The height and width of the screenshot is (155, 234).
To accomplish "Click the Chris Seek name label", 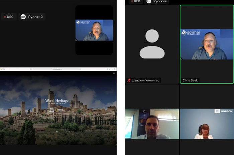I will [x=190, y=81].
